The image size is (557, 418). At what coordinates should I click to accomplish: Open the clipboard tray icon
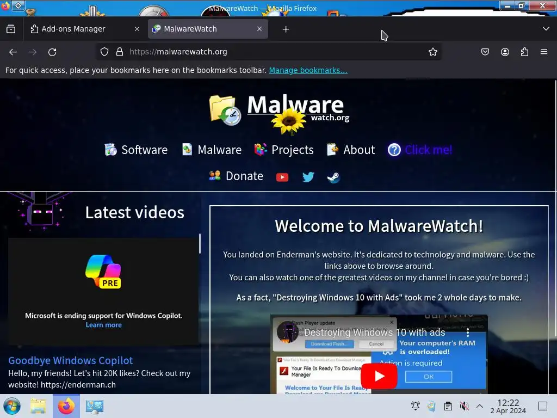(x=448, y=406)
